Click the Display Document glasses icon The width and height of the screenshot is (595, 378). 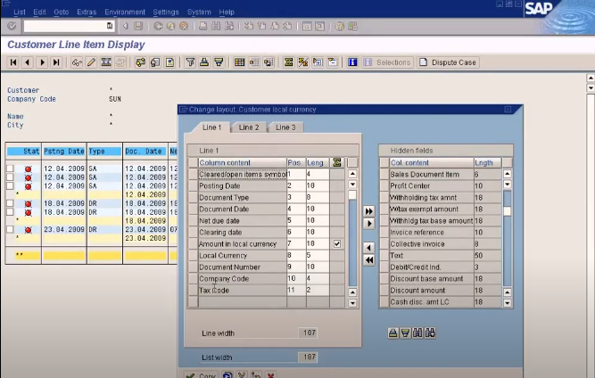coord(77,62)
